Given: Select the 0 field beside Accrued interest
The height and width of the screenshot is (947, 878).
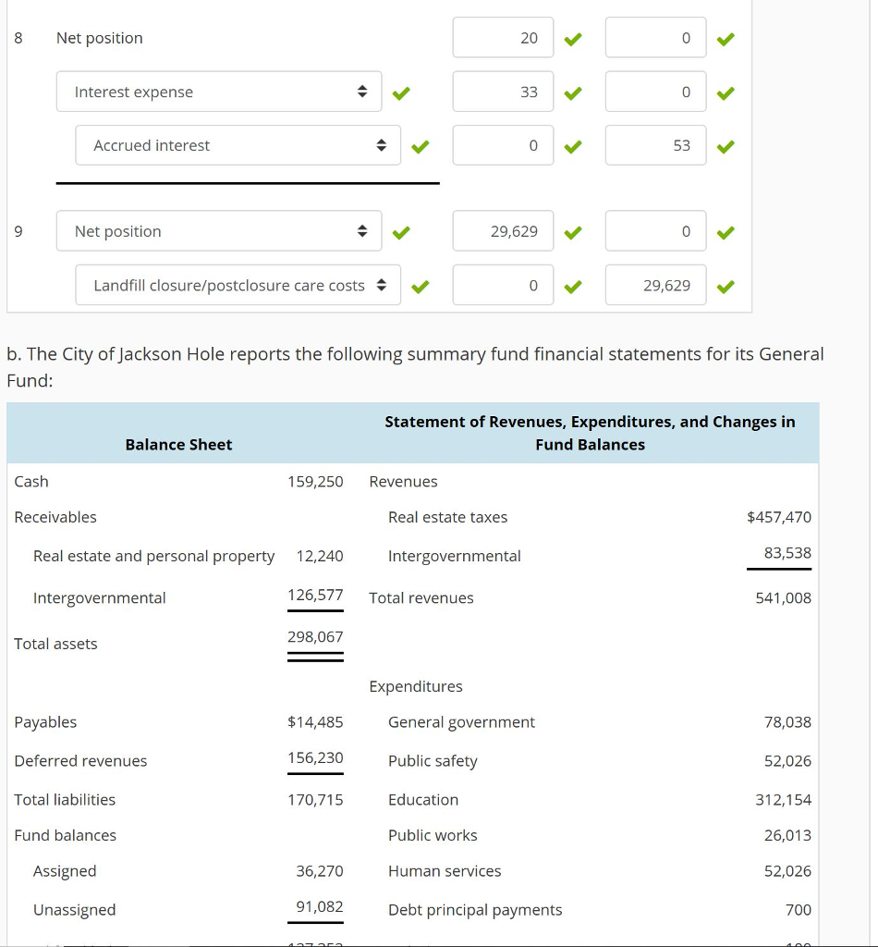Looking at the screenshot, I should pos(503,145).
